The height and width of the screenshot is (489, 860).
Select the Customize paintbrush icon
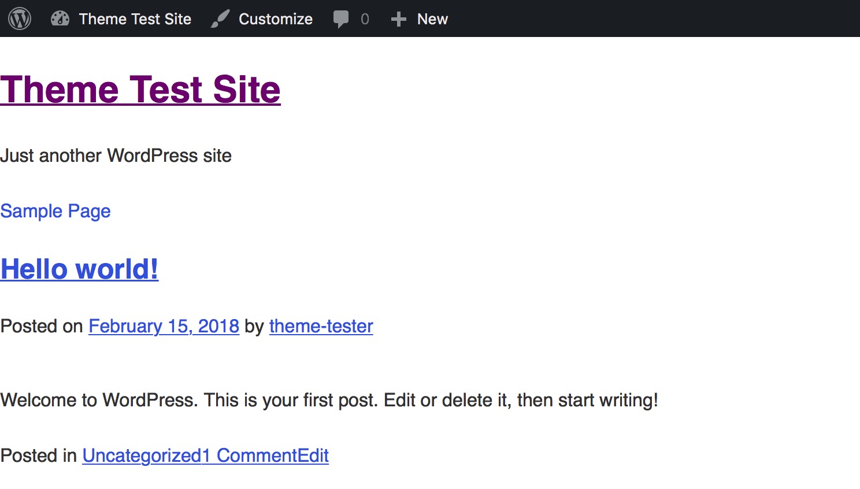point(219,18)
